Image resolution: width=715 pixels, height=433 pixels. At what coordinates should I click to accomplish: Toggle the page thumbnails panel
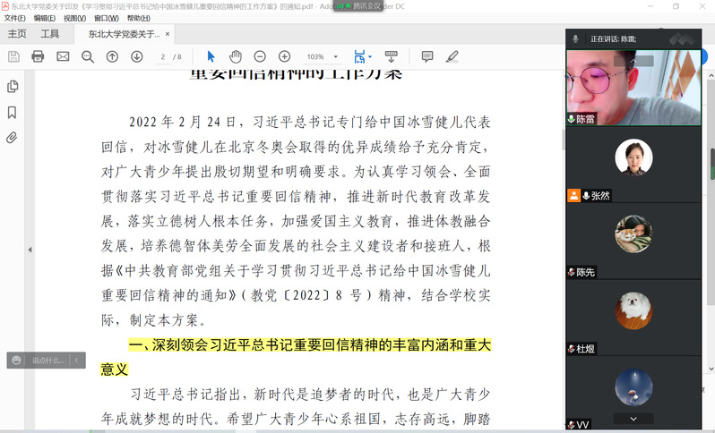(13, 87)
